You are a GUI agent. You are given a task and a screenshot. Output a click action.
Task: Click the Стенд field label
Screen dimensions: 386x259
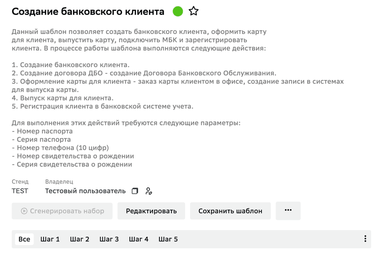20,181
